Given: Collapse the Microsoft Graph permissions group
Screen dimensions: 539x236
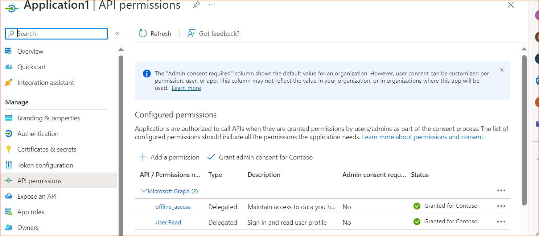Looking at the screenshot, I should coord(144,191).
